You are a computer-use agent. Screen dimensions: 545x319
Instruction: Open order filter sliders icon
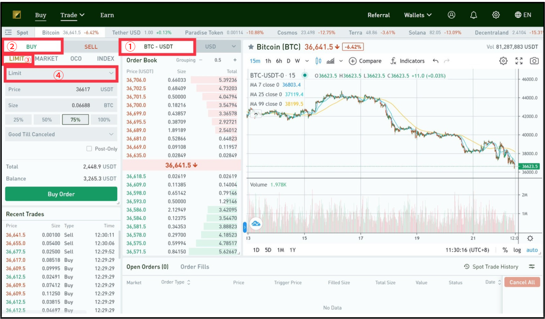click(x=532, y=267)
